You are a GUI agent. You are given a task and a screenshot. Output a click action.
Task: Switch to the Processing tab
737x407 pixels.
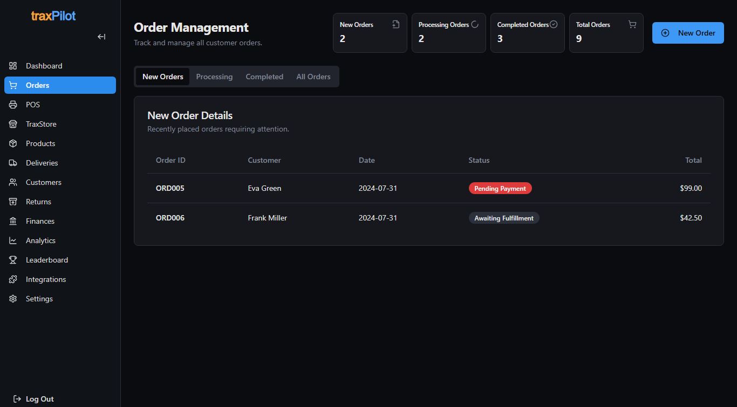[x=214, y=77]
